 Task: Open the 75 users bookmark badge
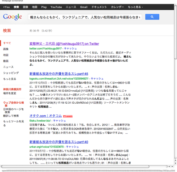click(x=68, y=116)
